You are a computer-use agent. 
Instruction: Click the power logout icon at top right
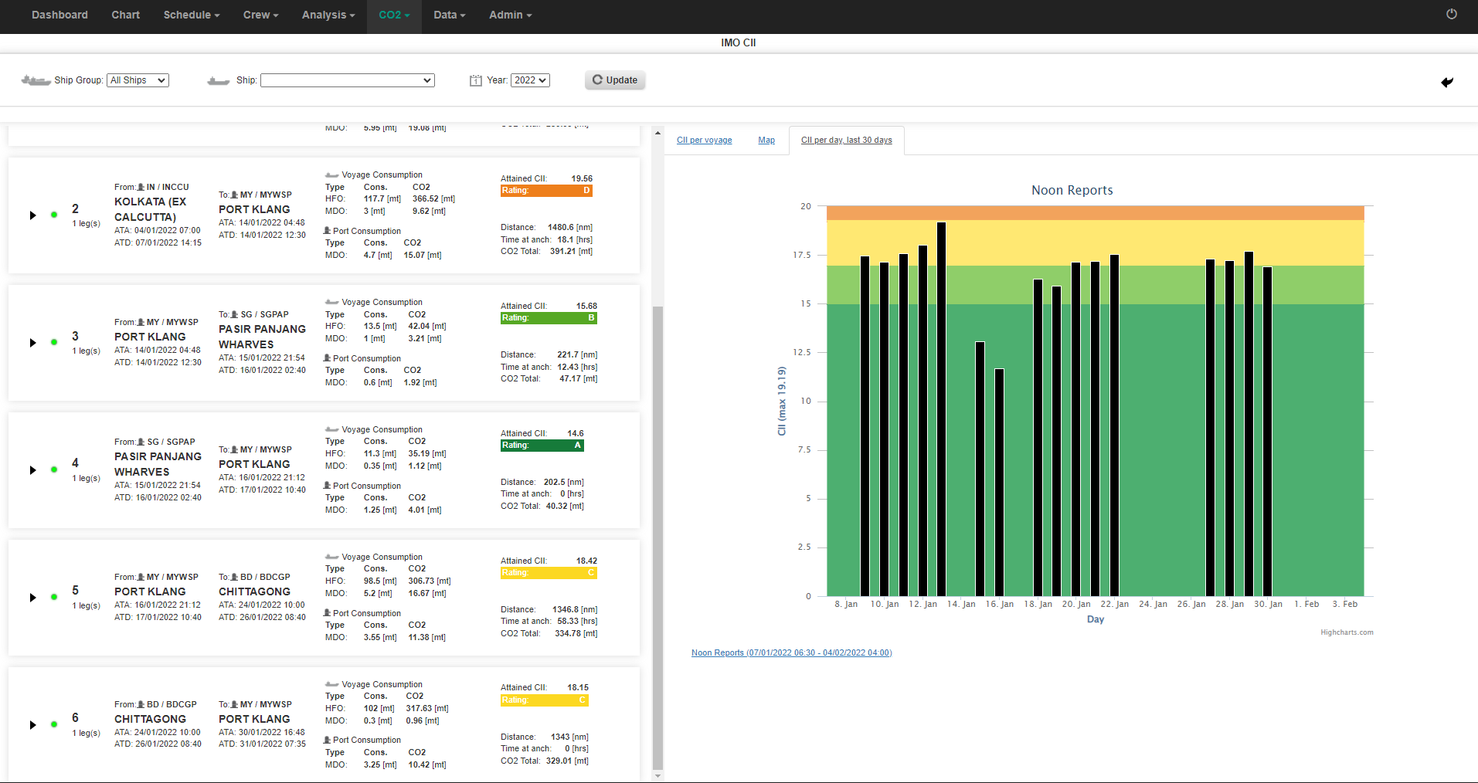[x=1452, y=14]
